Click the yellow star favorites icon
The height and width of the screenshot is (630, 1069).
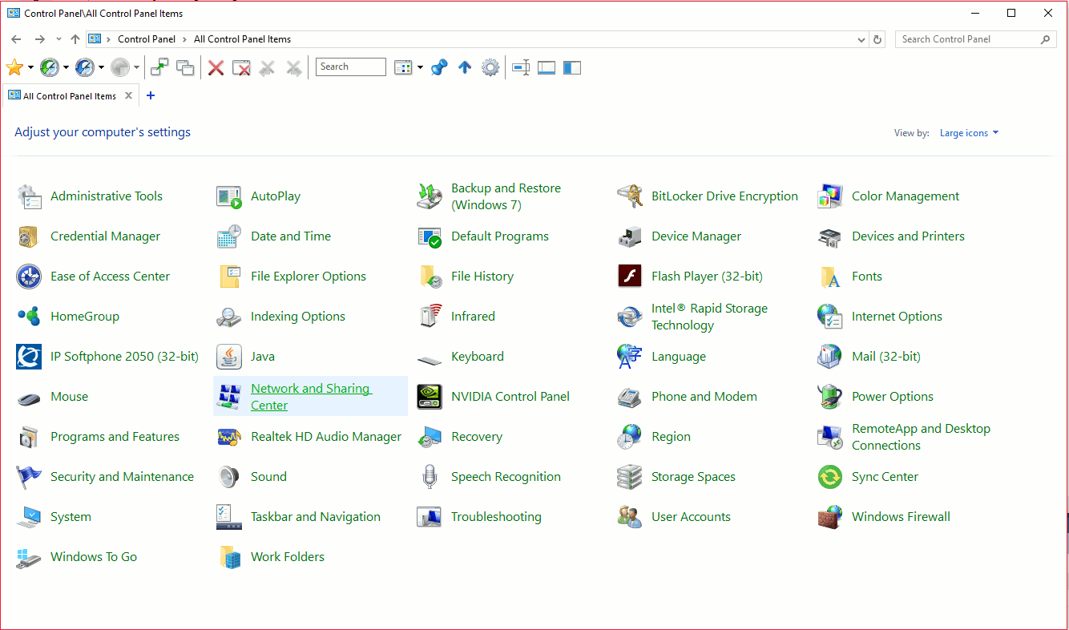coord(14,68)
